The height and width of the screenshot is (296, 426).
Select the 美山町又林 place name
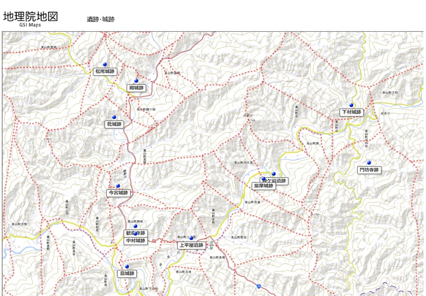184,272
